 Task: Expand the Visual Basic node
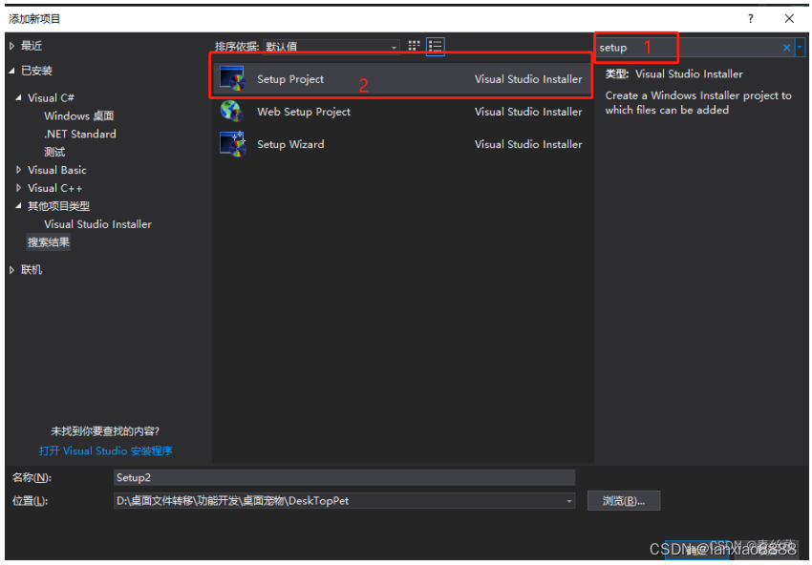pyautogui.click(x=19, y=170)
